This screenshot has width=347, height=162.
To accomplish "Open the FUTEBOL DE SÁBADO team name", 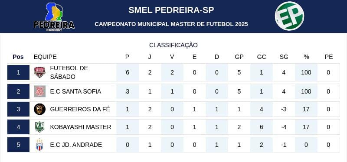I will tap(69, 72).
